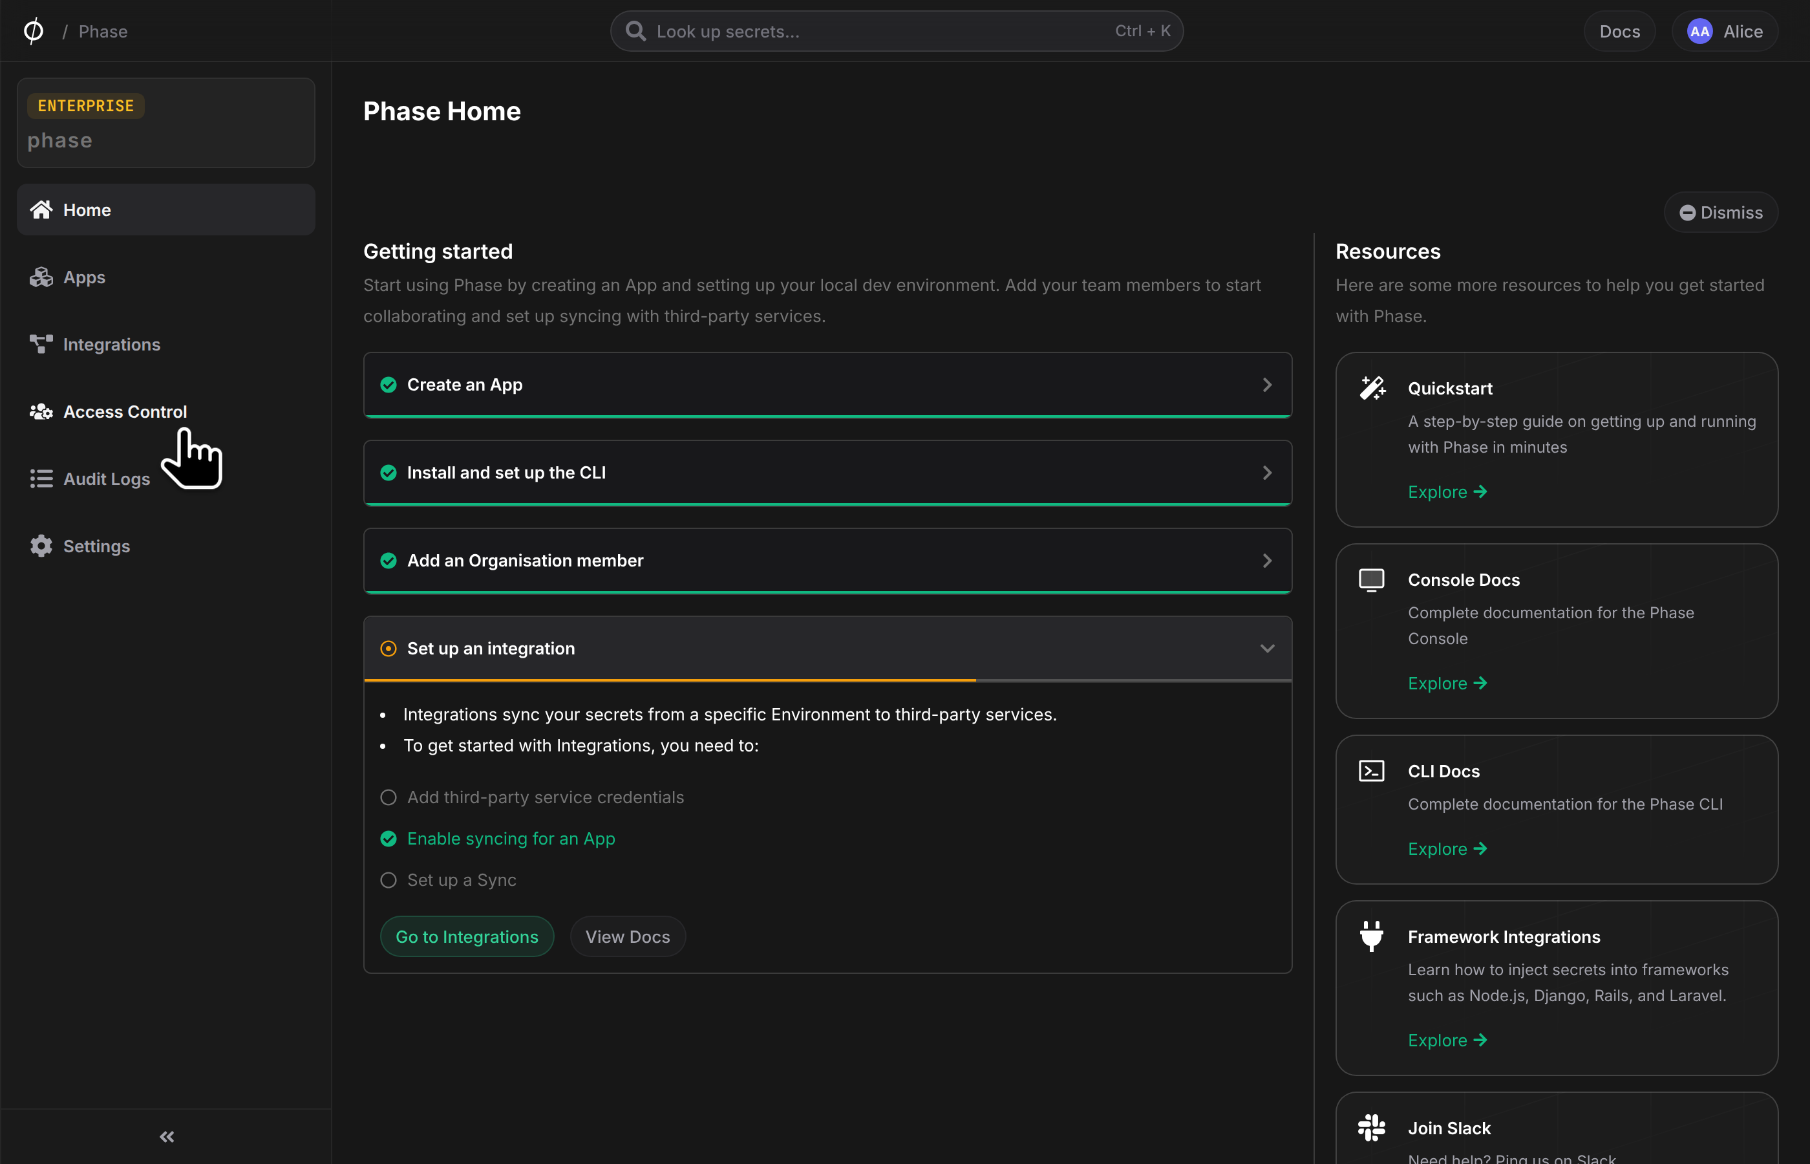Collapse the sidebar with double-chevron icon

pyautogui.click(x=167, y=1137)
